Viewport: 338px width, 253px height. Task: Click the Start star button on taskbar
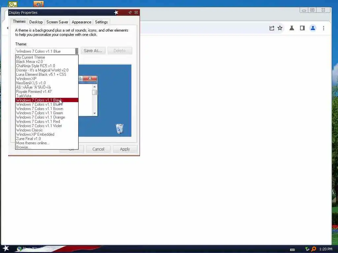[5, 248]
